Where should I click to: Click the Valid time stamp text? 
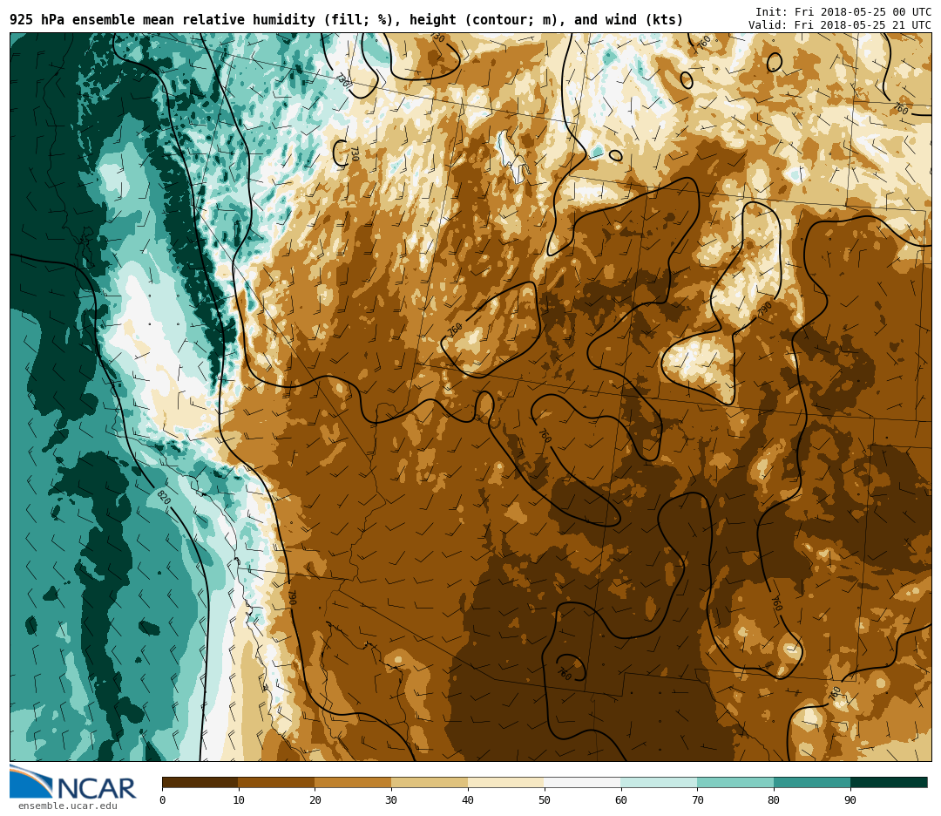coord(839,25)
